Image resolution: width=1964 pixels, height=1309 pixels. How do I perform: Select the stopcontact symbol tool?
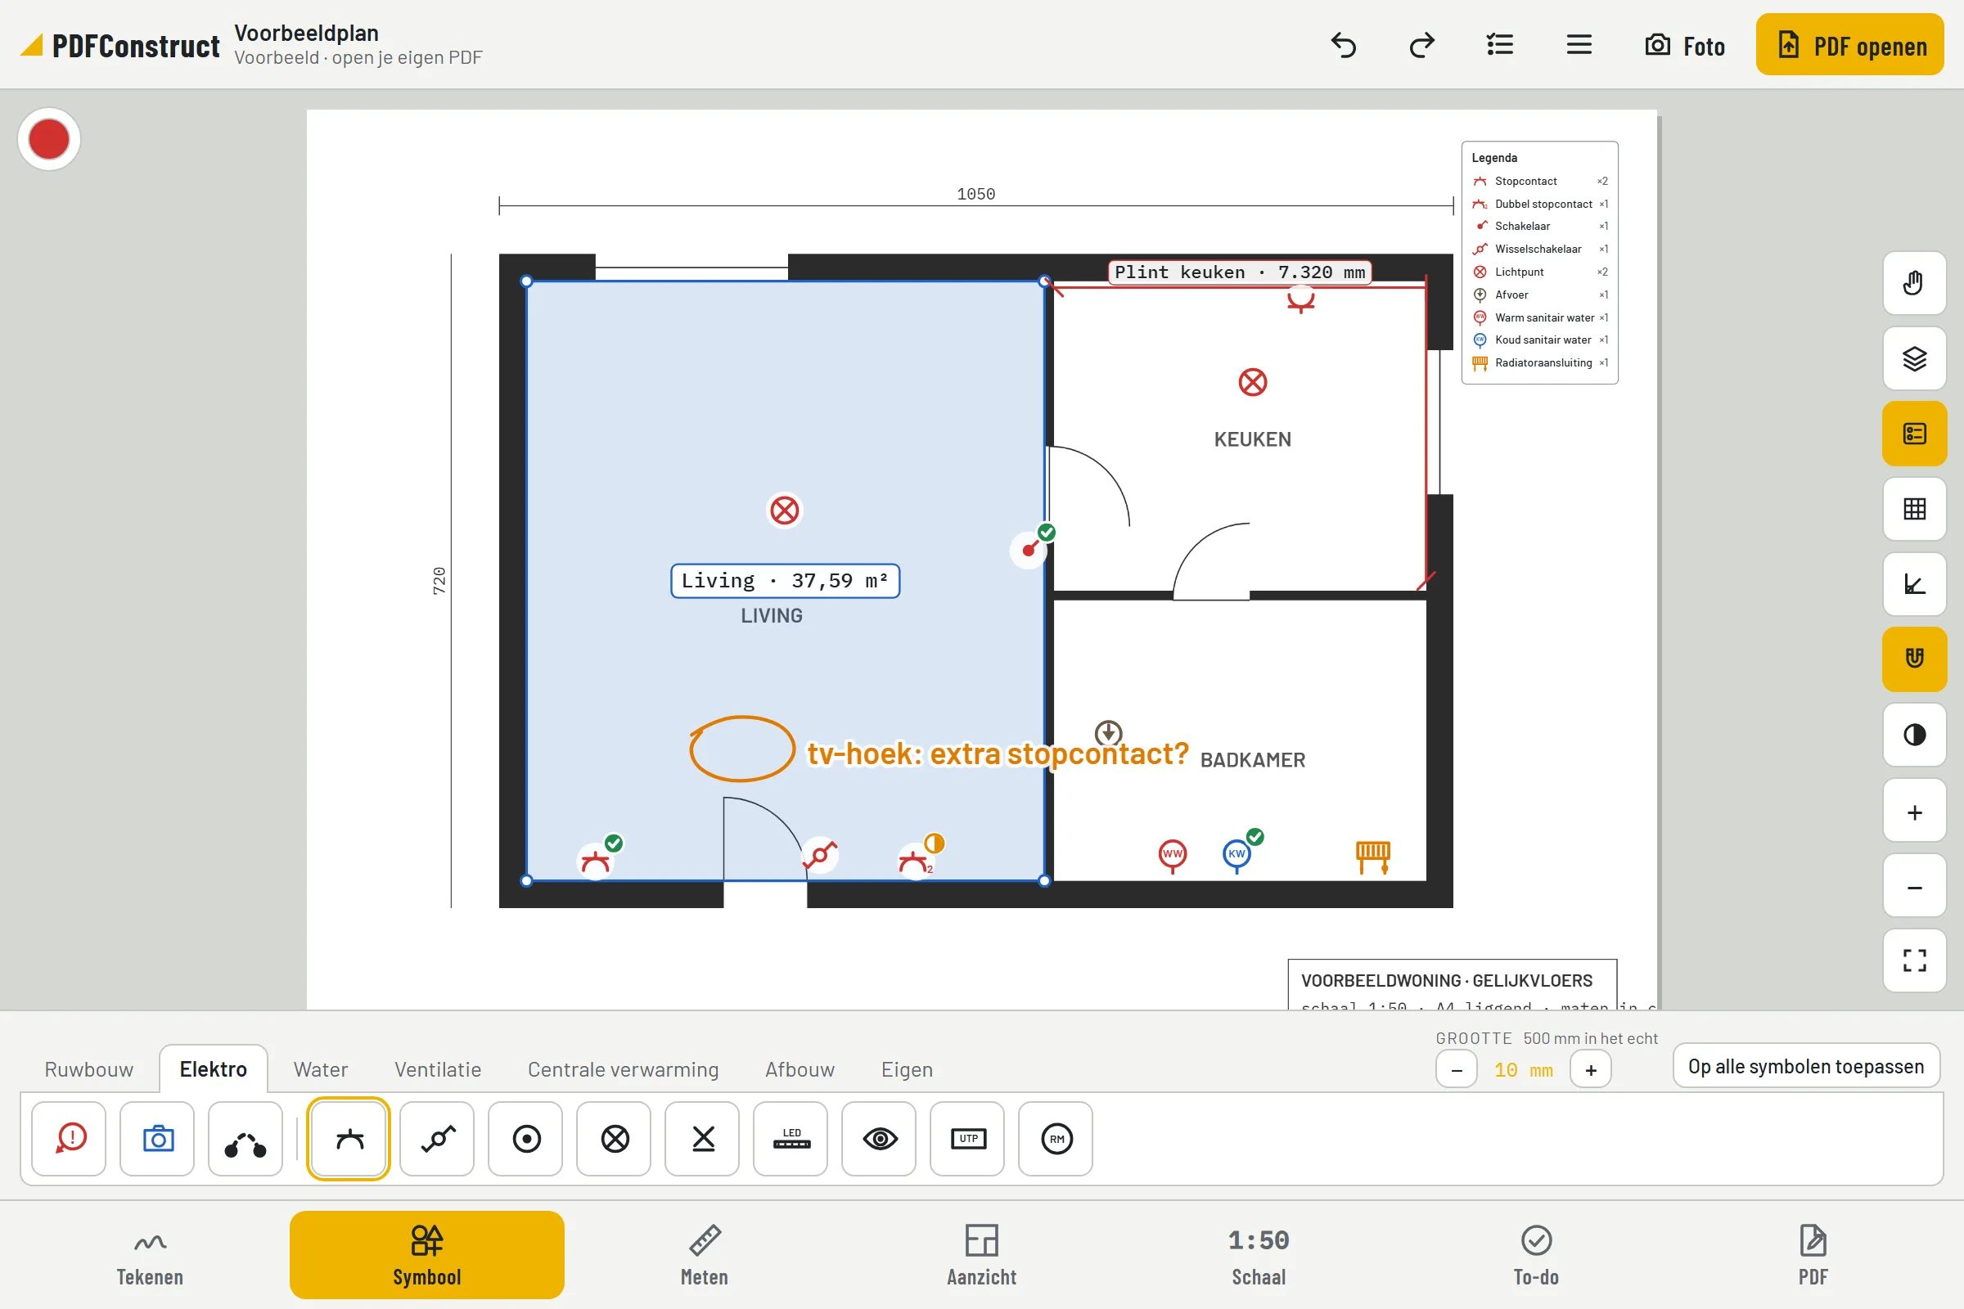click(349, 1139)
